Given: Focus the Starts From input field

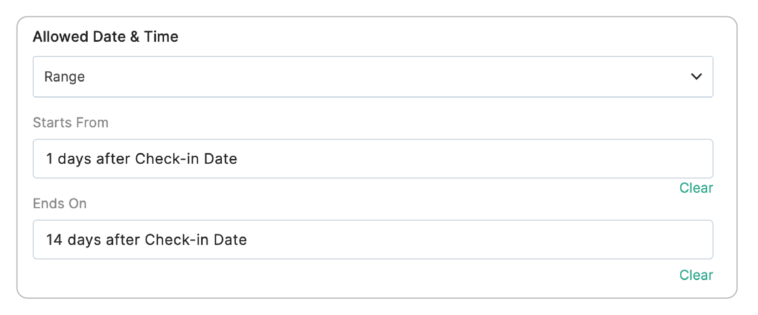Looking at the screenshot, I should coord(373,159).
